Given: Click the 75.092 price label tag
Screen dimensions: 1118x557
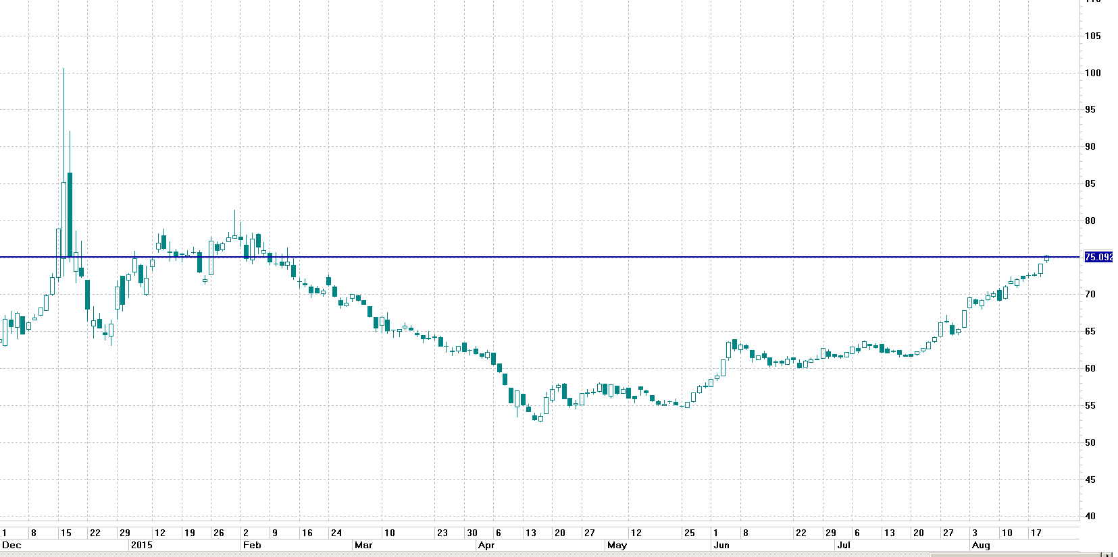Looking at the screenshot, I should click(x=1098, y=257).
